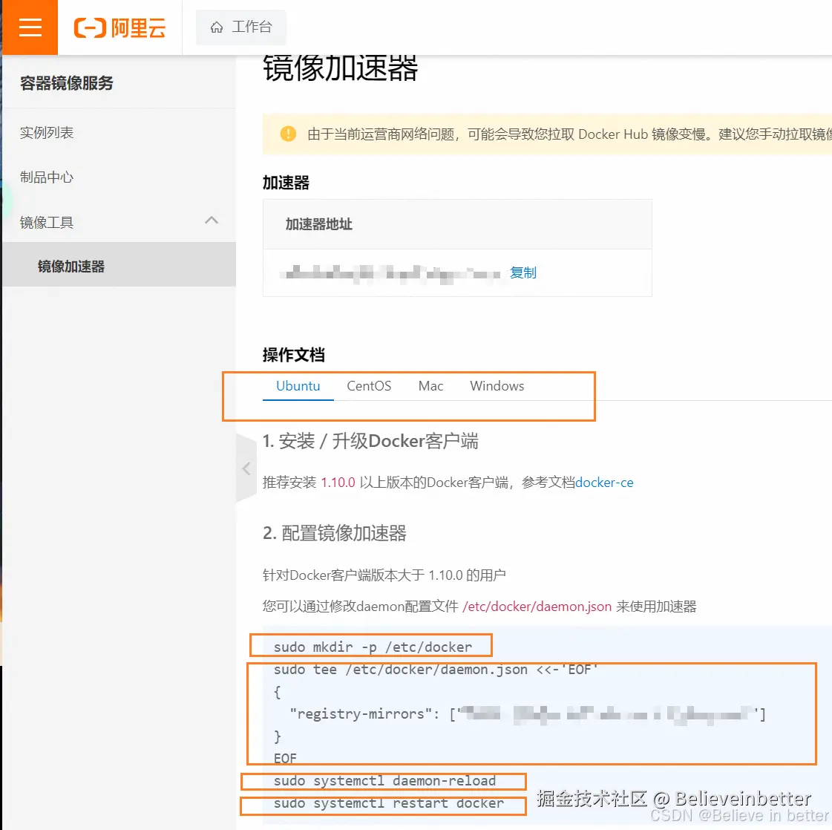Click the 'sudo tee /etc/docker/daemon.json' line
This screenshot has width=832, height=830.
436,669
